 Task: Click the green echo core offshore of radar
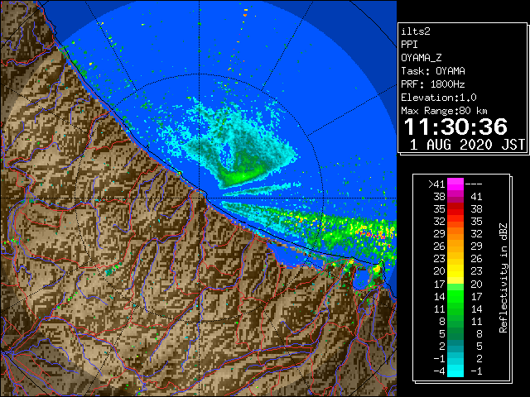(x=242, y=176)
